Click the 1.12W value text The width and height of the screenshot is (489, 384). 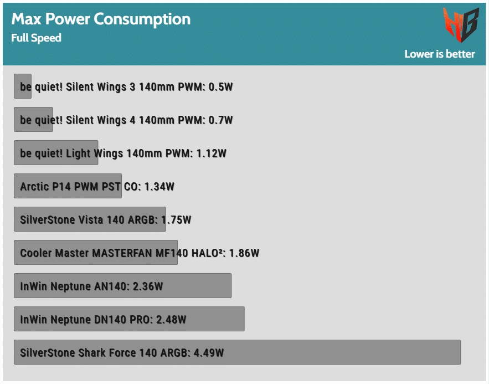click(x=212, y=153)
